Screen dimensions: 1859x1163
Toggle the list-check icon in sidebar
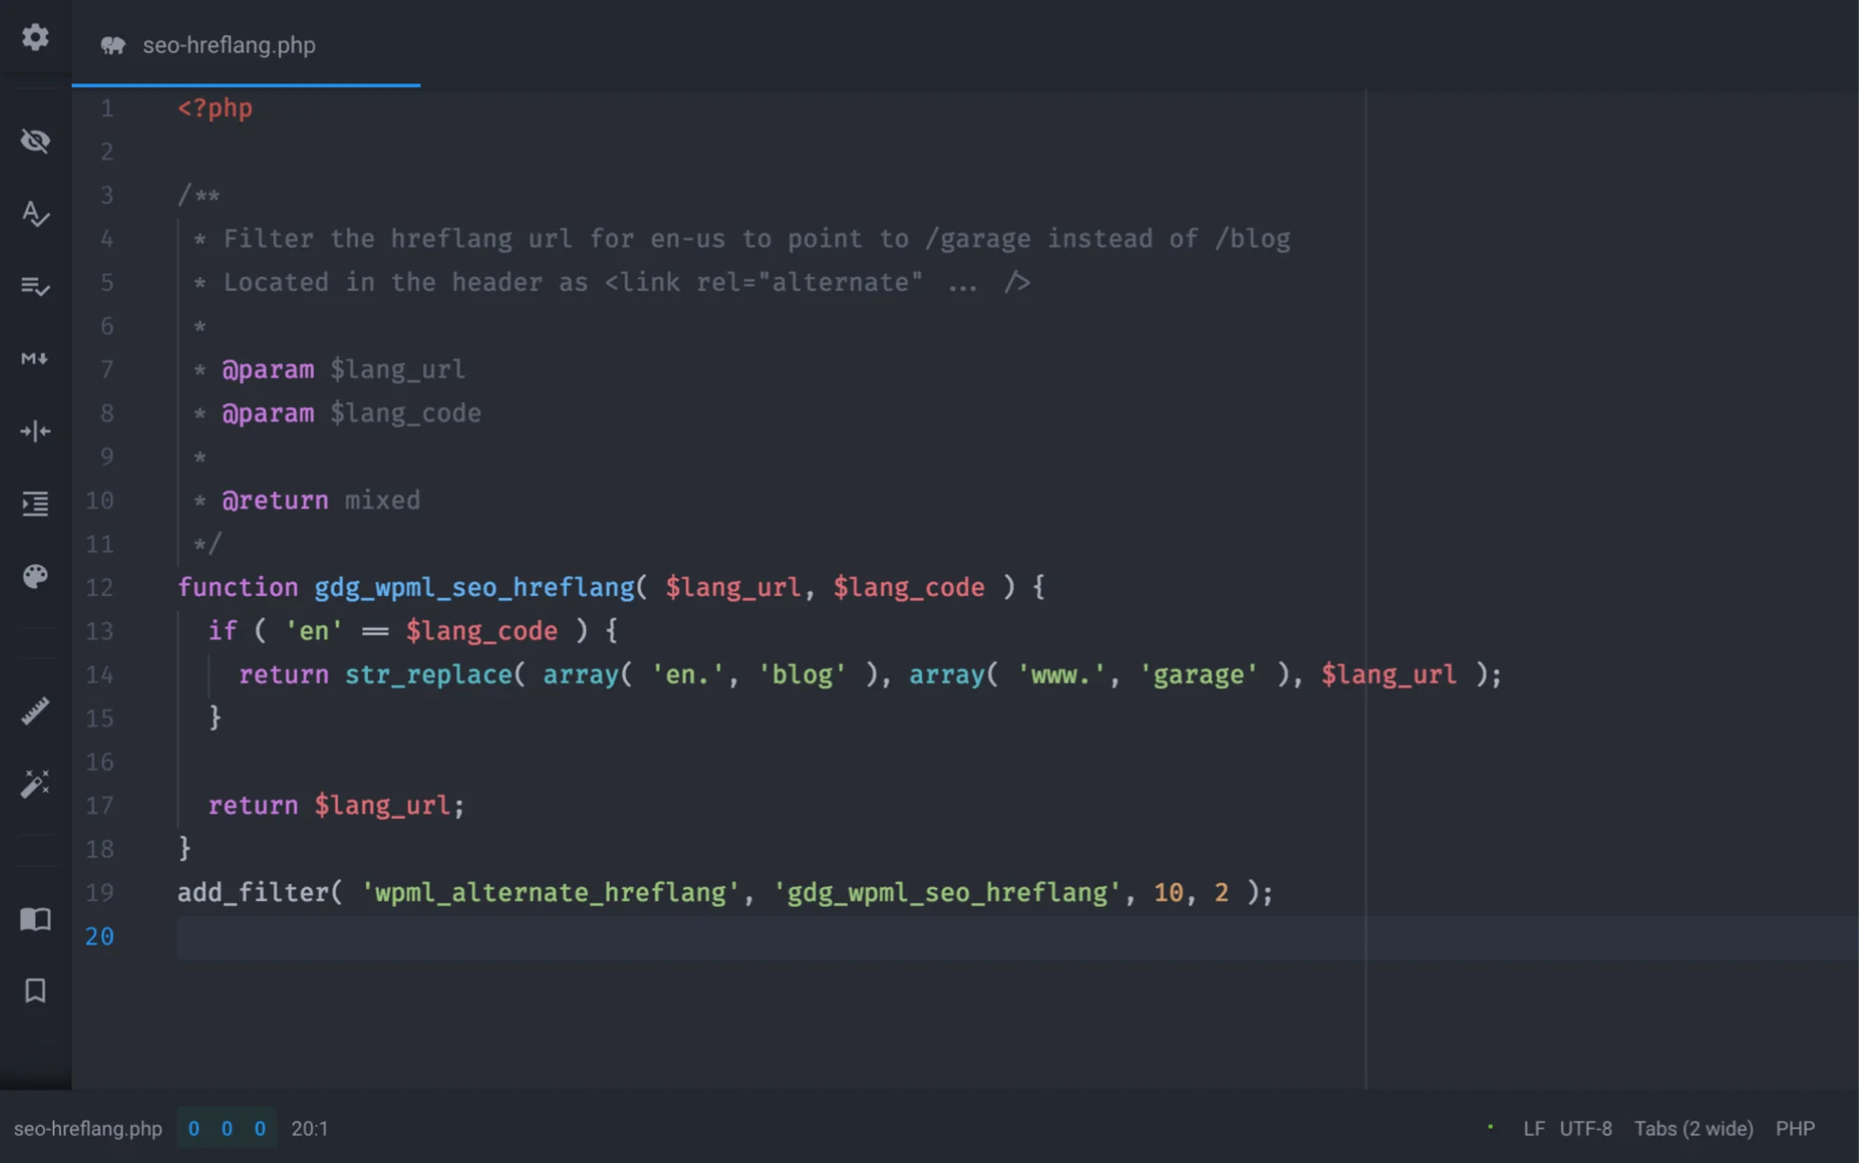34,287
